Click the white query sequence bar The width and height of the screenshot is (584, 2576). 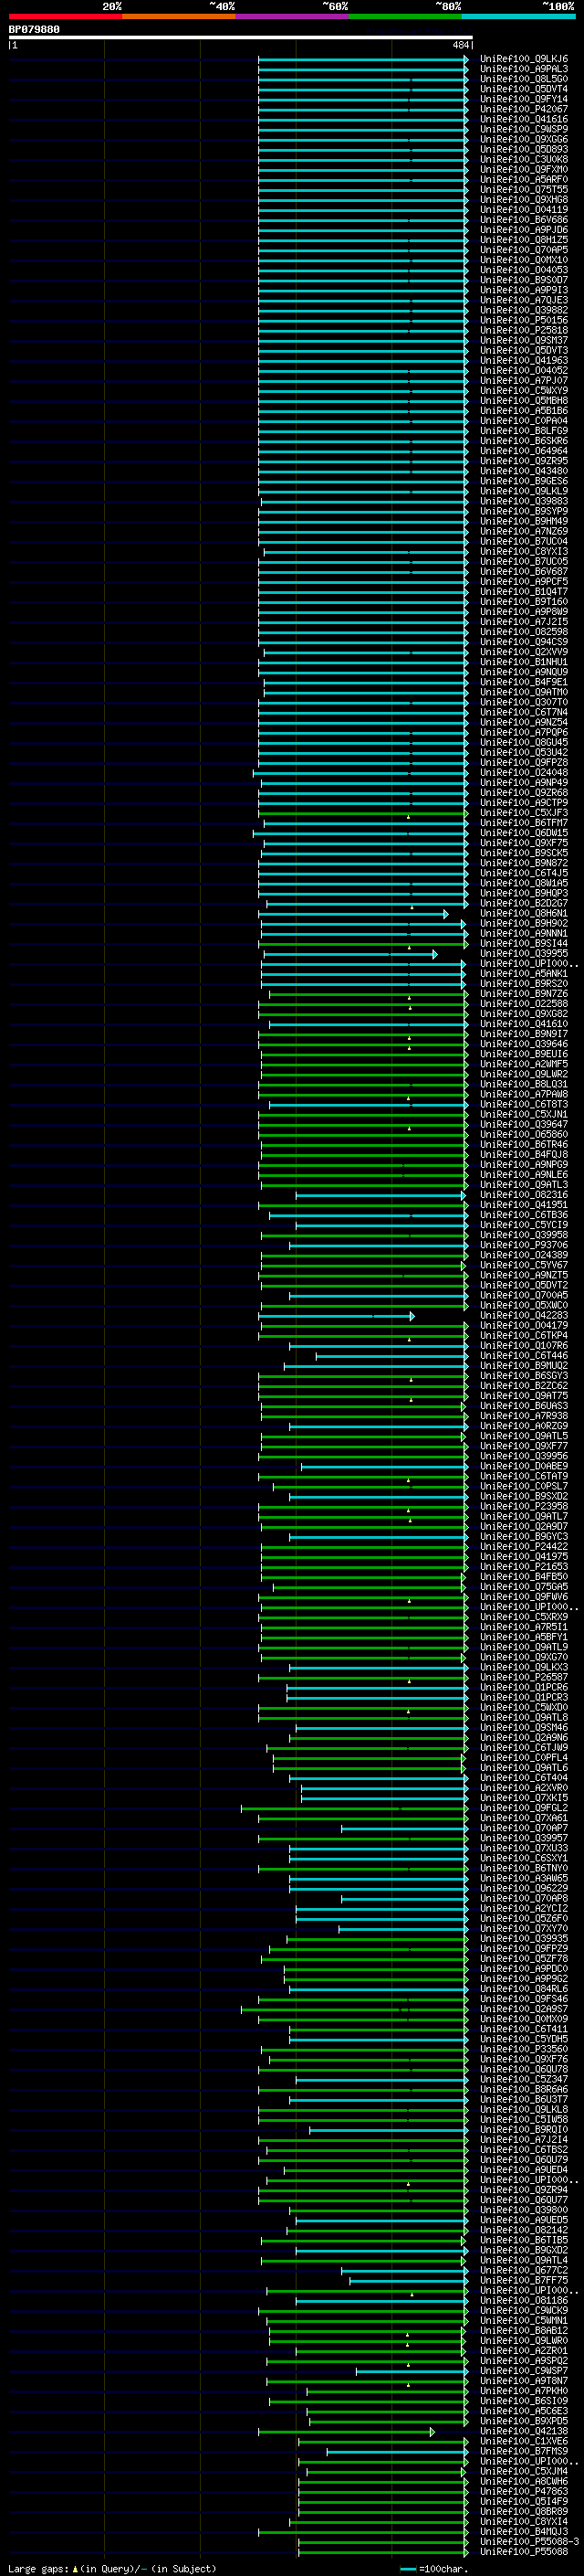coord(241,37)
